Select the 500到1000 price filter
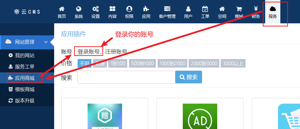This screenshot has width=300, height=129. (142, 63)
